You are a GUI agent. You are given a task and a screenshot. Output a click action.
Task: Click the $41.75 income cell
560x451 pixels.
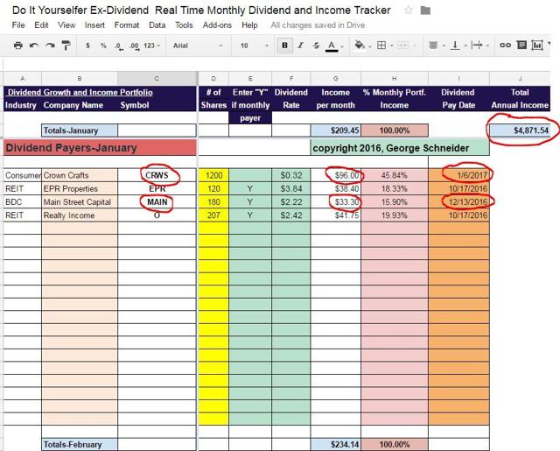coord(336,215)
